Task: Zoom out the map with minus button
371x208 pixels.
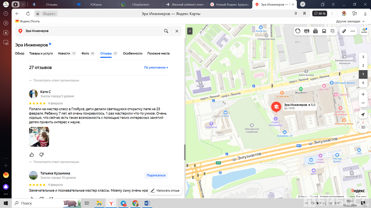Action: click(x=363, y=103)
